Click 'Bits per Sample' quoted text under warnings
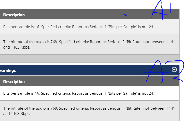184x121 pixels. click(122, 93)
